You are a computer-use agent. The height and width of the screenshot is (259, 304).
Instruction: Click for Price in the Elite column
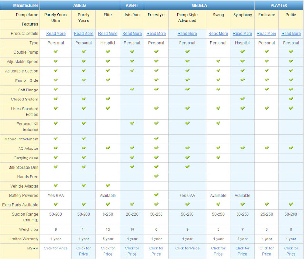click(x=108, y=251)
